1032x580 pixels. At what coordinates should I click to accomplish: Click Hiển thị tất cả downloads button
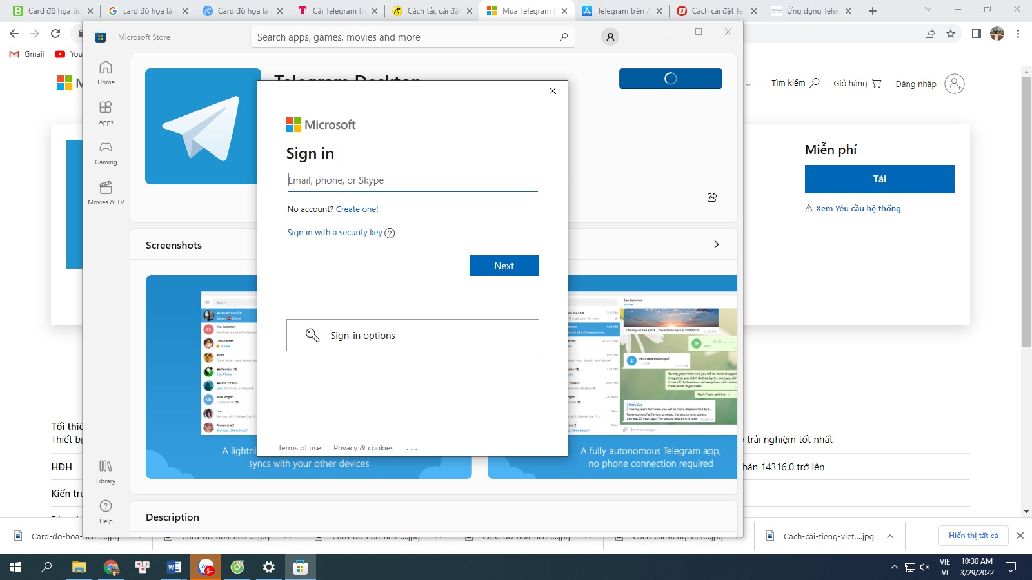pos(973,536)
